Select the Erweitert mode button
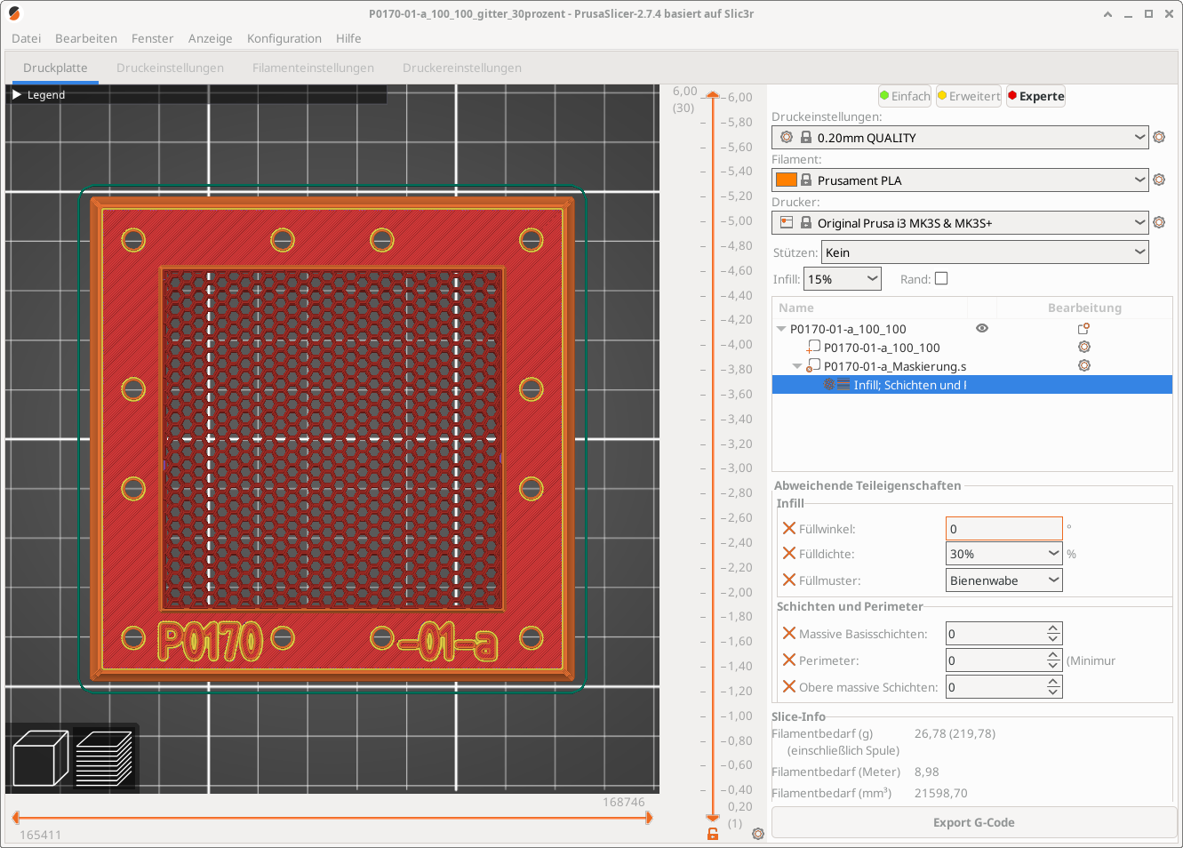 (x=968, y=96)
